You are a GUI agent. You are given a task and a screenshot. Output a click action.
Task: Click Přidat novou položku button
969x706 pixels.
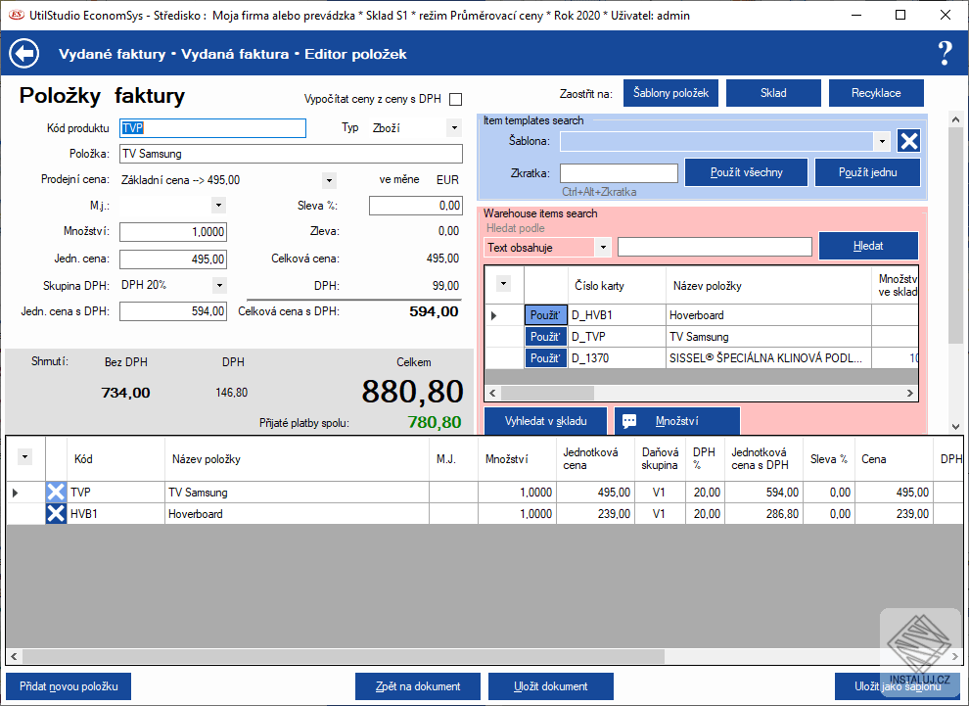(x=69, y=686)
